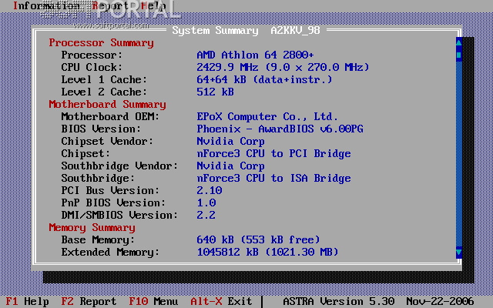
Task: Click the Nov-22-2006 date in status bar
Action: pos(440,301)
